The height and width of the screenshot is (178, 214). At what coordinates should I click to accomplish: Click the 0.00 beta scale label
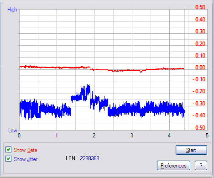click(x=200, y=68)
